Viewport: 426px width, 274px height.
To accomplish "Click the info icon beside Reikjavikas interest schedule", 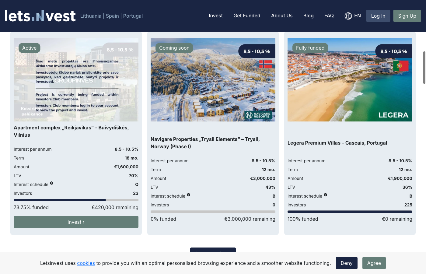I will [x=52, y=183].
